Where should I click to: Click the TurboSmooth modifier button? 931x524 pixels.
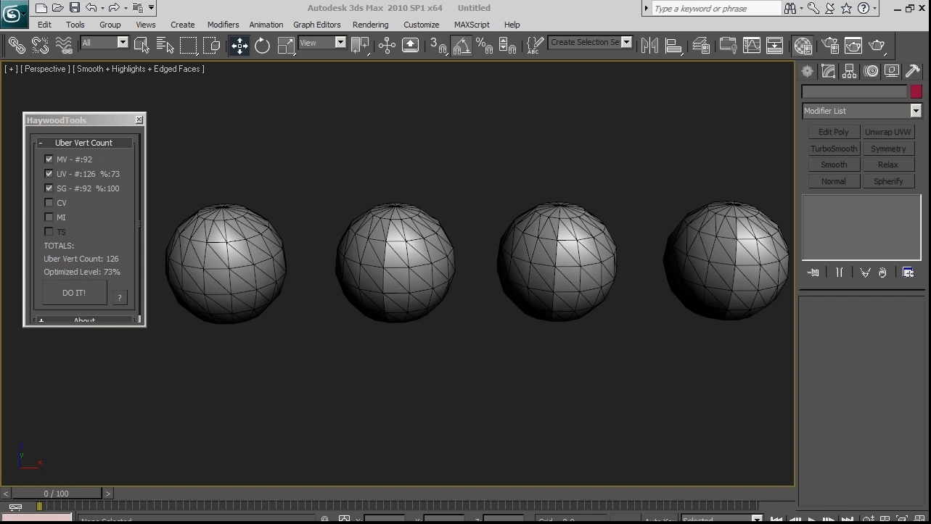[834, 149]
